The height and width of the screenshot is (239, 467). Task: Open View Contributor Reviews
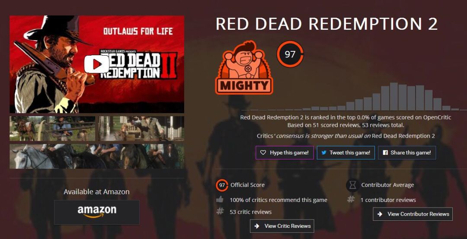413,214
